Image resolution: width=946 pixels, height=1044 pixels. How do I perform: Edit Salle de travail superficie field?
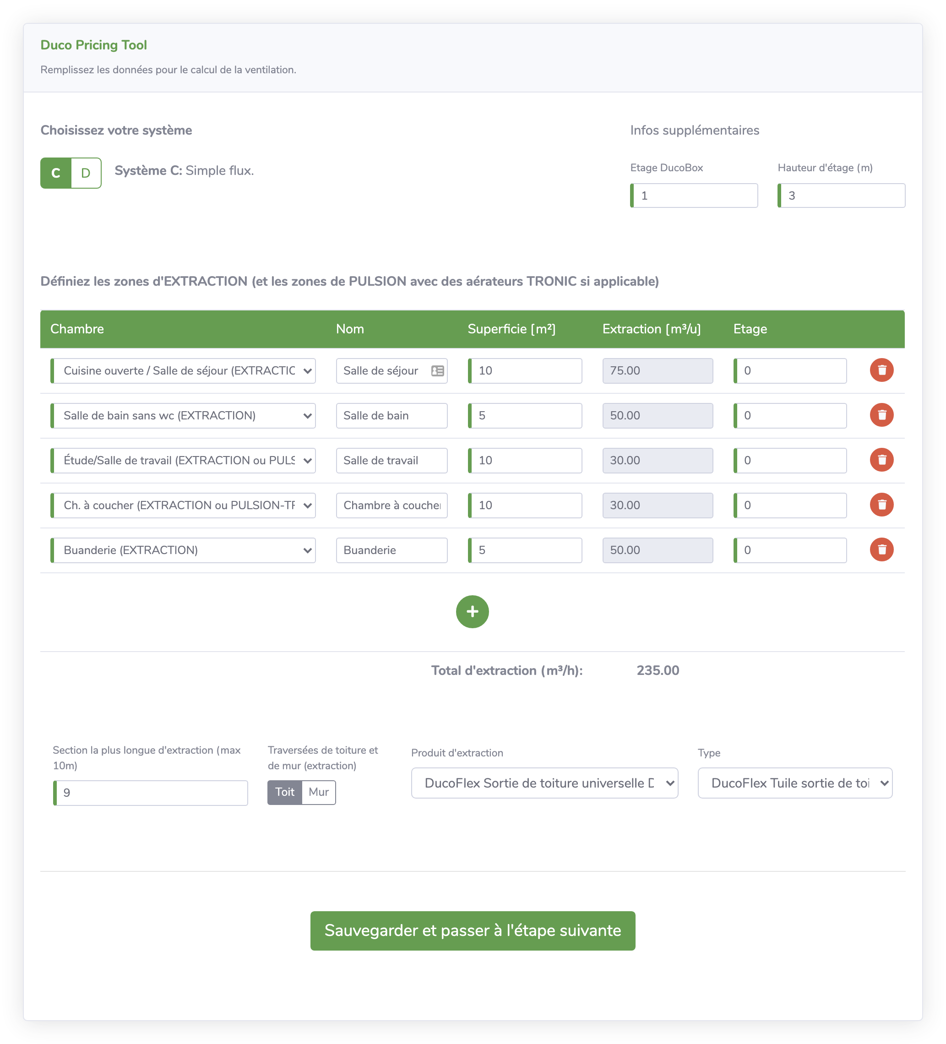tap(525, 460)
